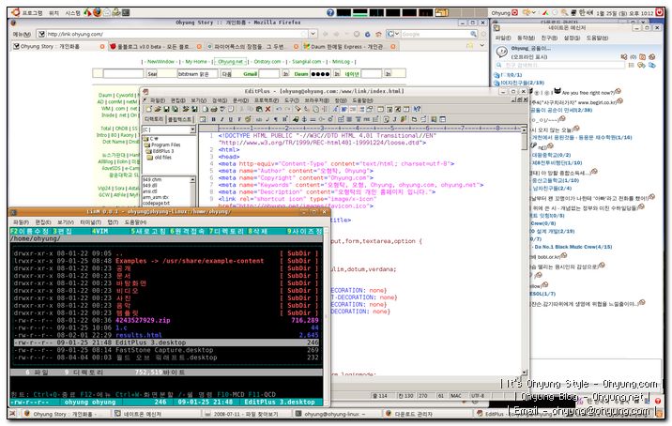Click the Italic icon in EditPlus HTML toolbar
The height and width of the screenshot is (426, 672).
click(x=221, y=119)
